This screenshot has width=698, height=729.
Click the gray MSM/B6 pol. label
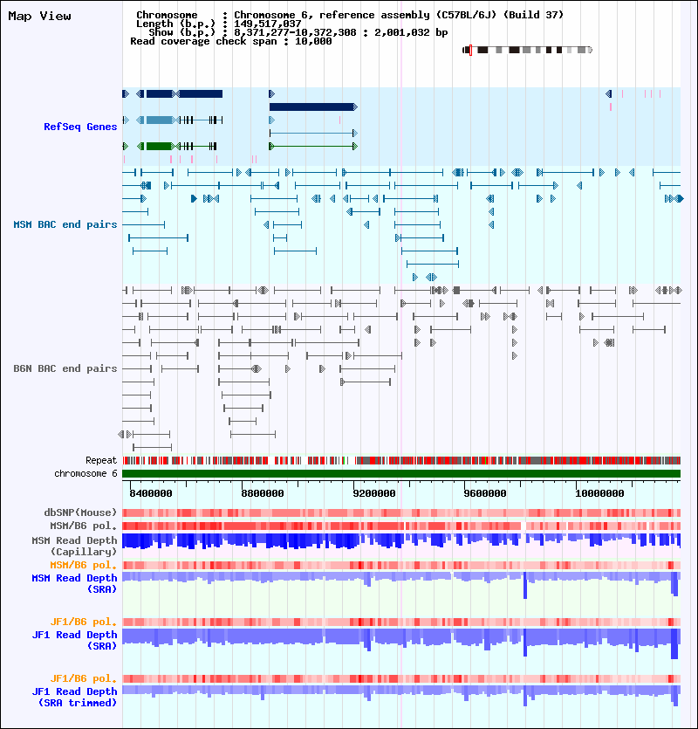(x=83, y=526)
